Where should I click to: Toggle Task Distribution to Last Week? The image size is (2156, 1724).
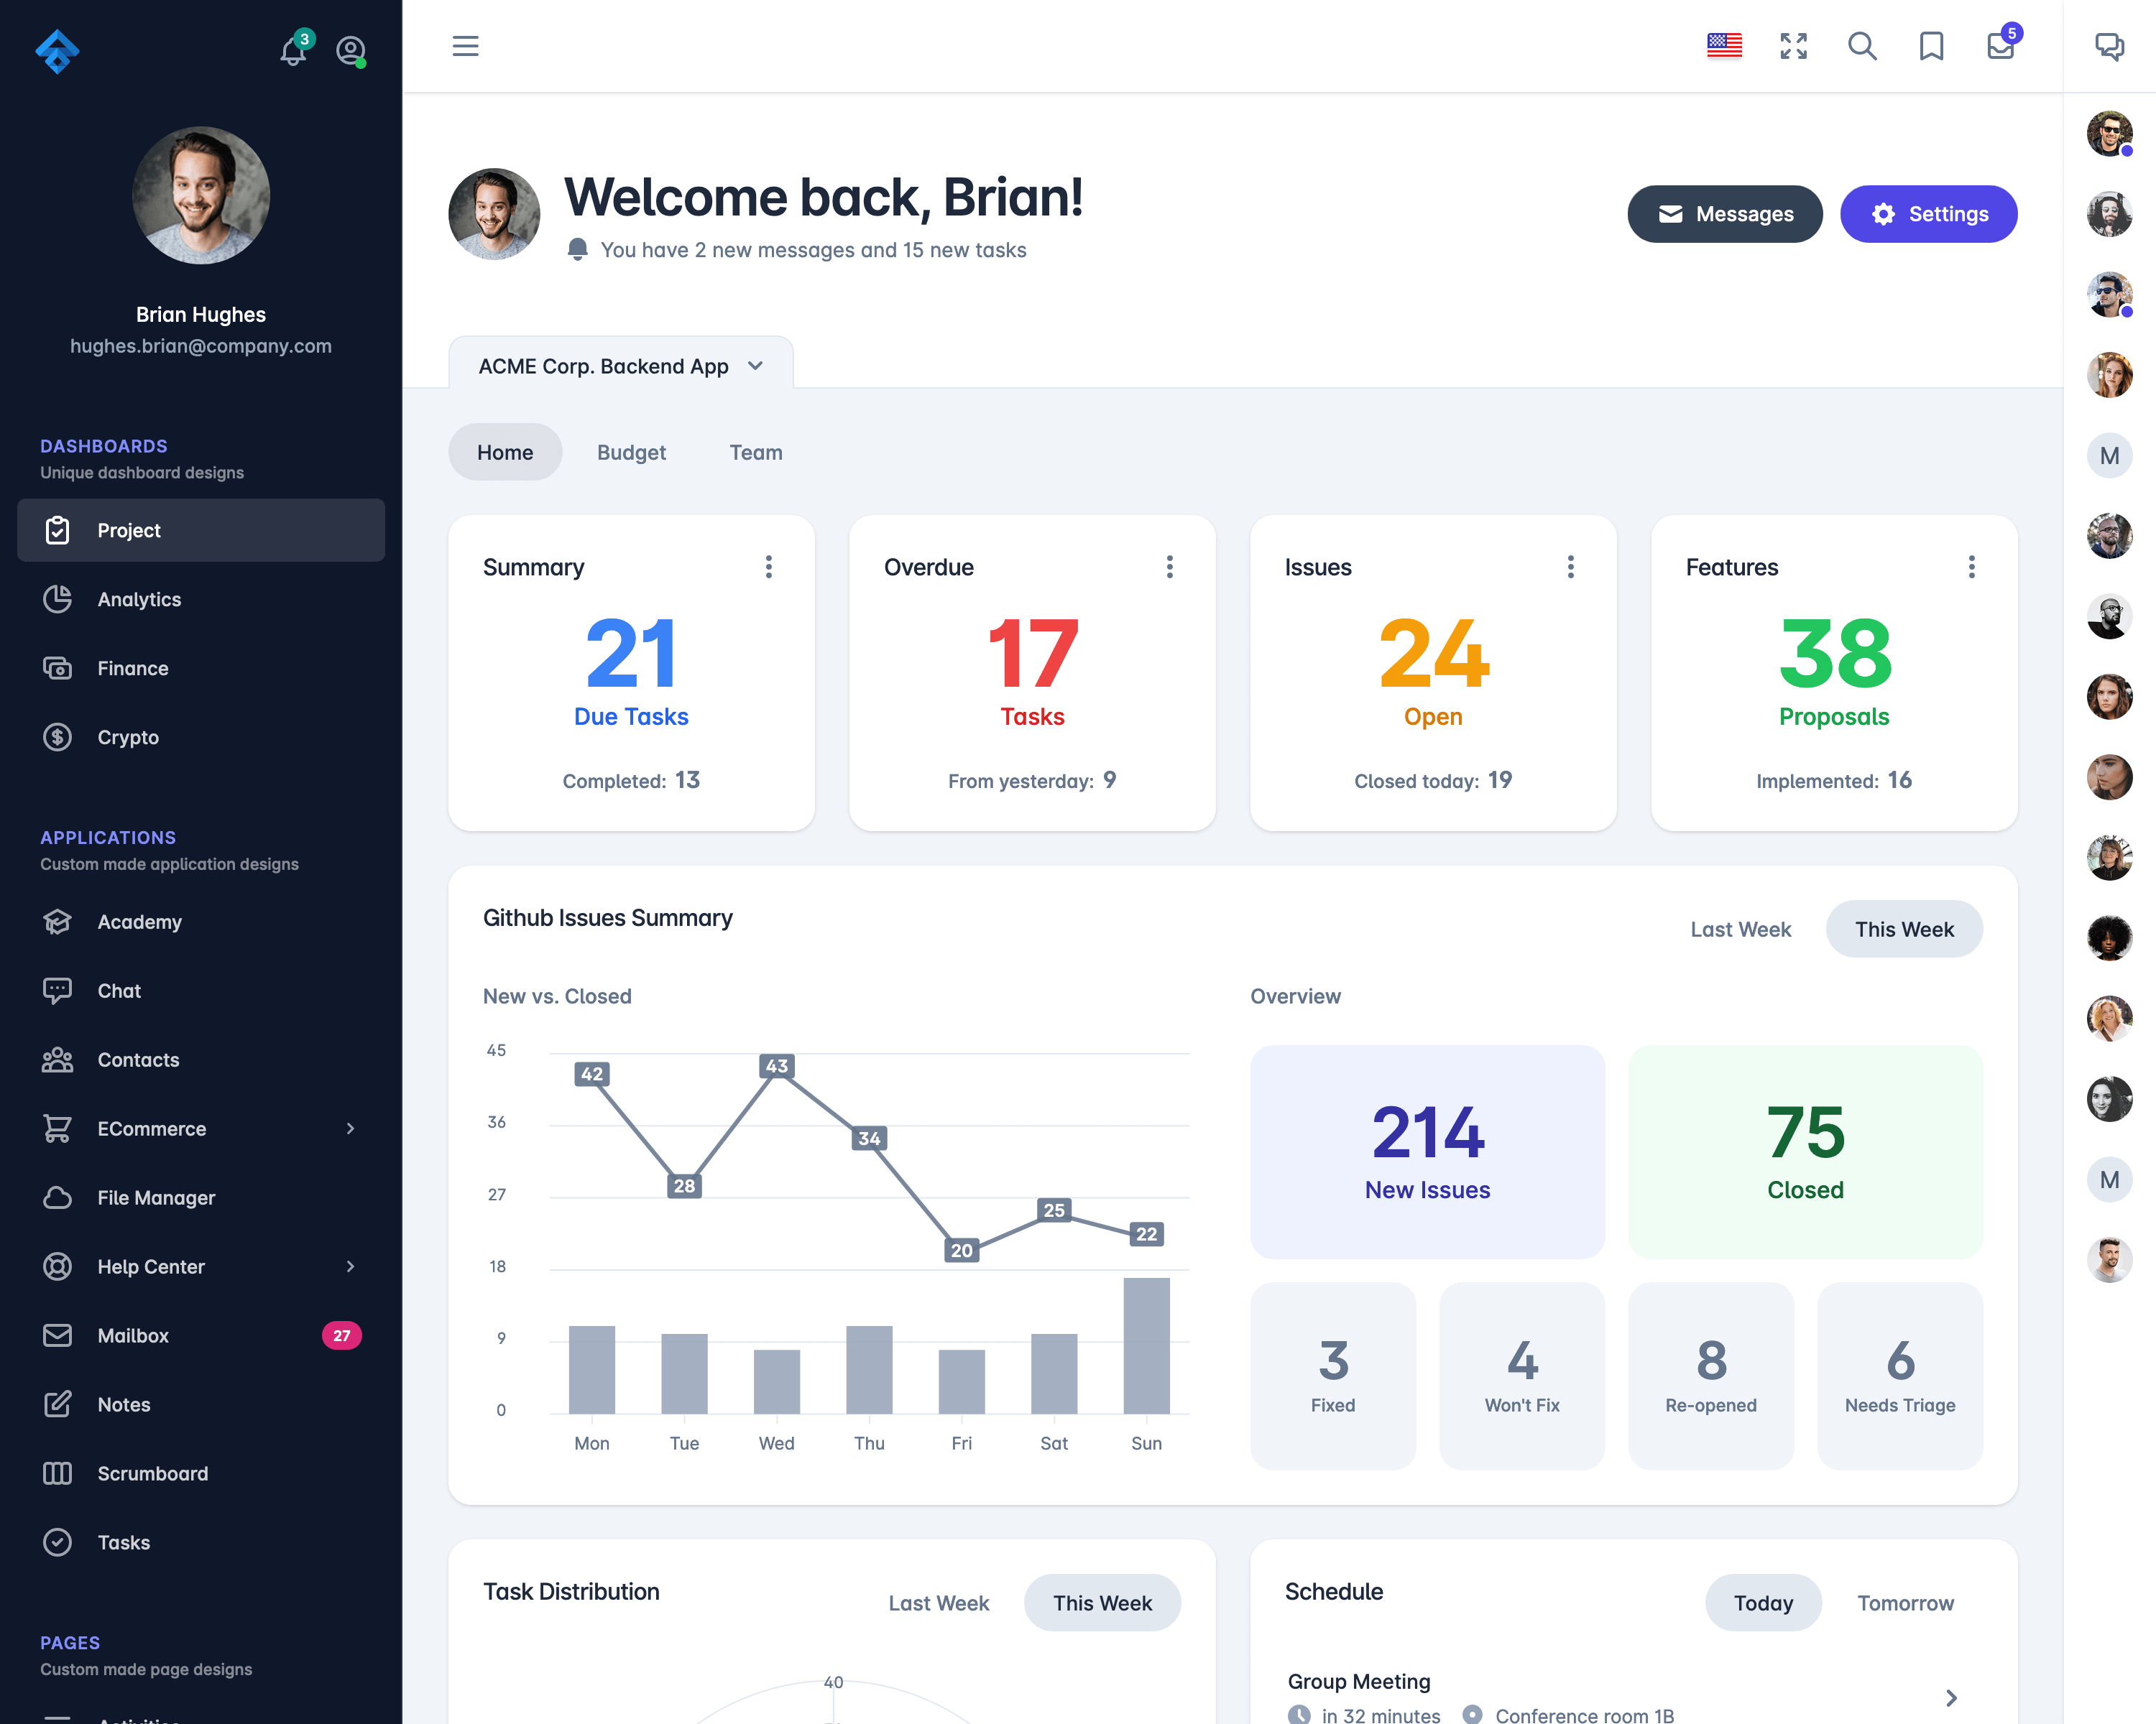(941, 1603)
